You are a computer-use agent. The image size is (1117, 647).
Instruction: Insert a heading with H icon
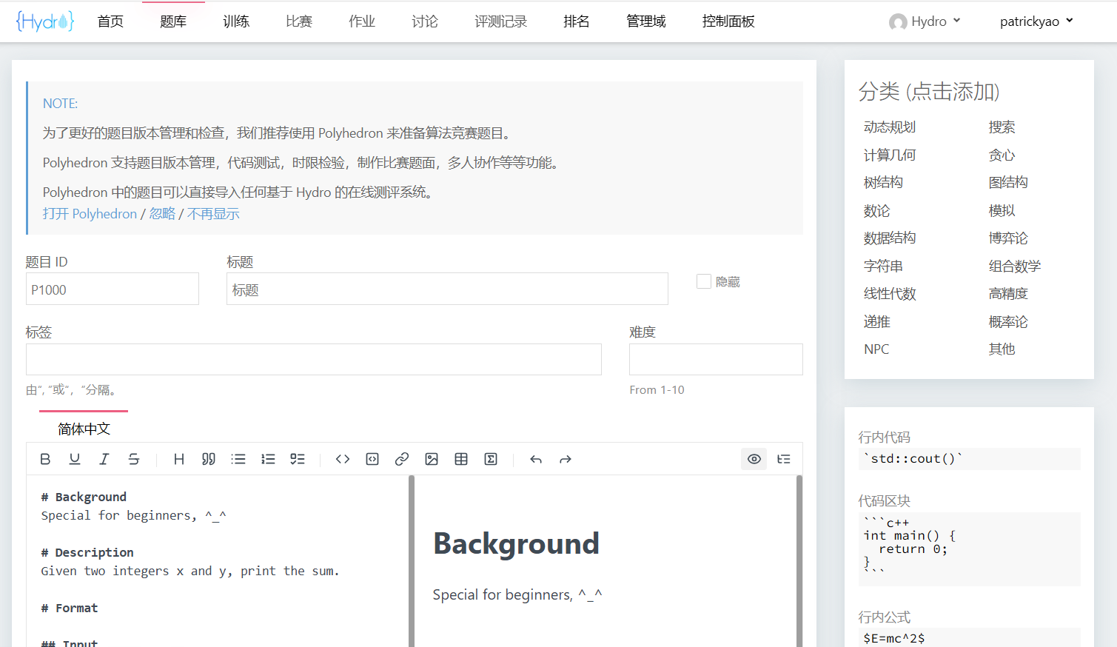(x=179, y=459)
